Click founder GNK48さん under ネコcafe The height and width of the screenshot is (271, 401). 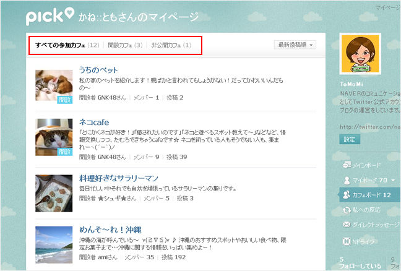click(112, 157)
